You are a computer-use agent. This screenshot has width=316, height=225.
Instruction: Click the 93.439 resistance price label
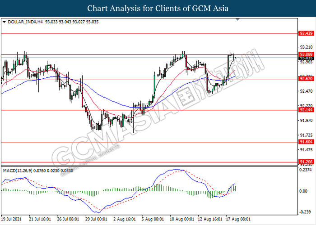[x=306, y=33]
